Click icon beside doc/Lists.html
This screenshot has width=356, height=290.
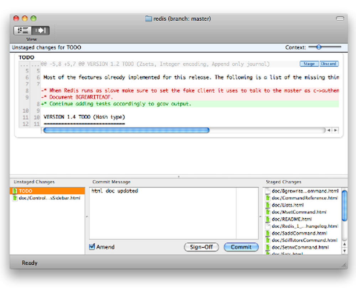268,205
